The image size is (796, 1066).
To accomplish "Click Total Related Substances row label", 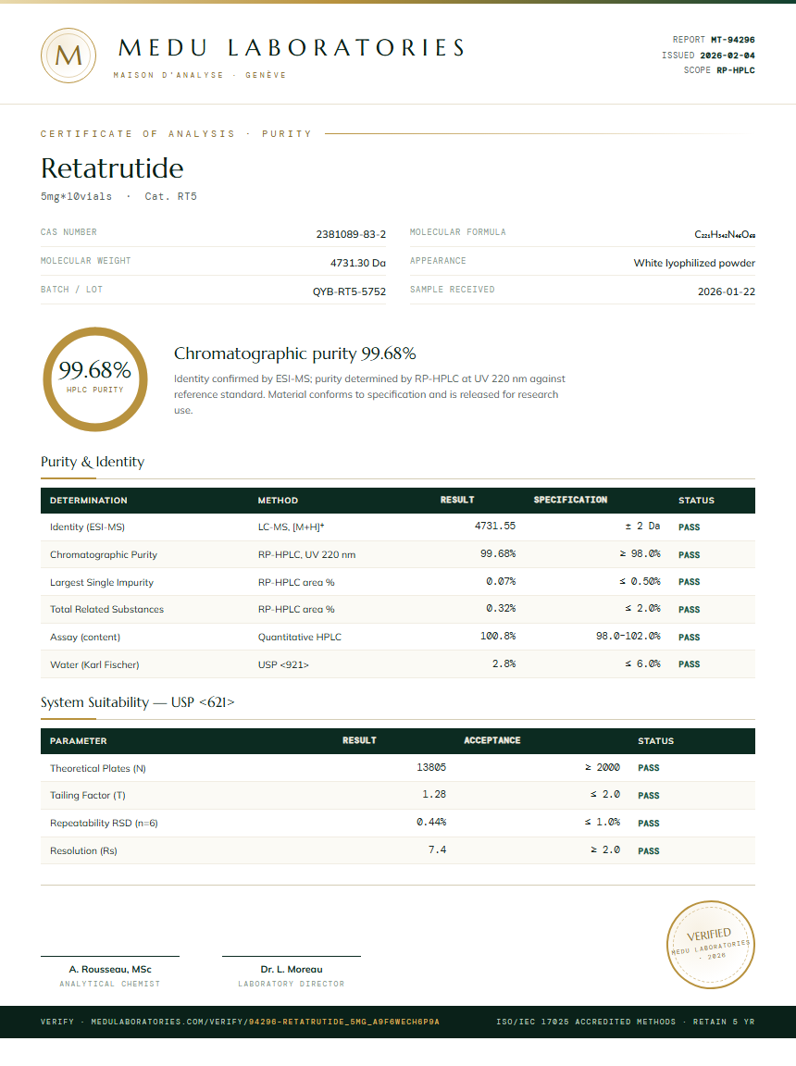I will point(106,609).
